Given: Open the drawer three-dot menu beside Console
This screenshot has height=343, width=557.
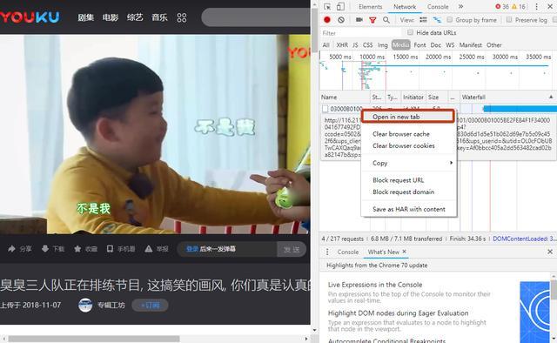Looking at the screenshot, I should [327, 252].
